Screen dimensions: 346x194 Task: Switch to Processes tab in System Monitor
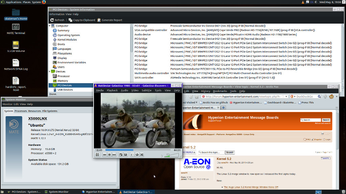(21, 111)
